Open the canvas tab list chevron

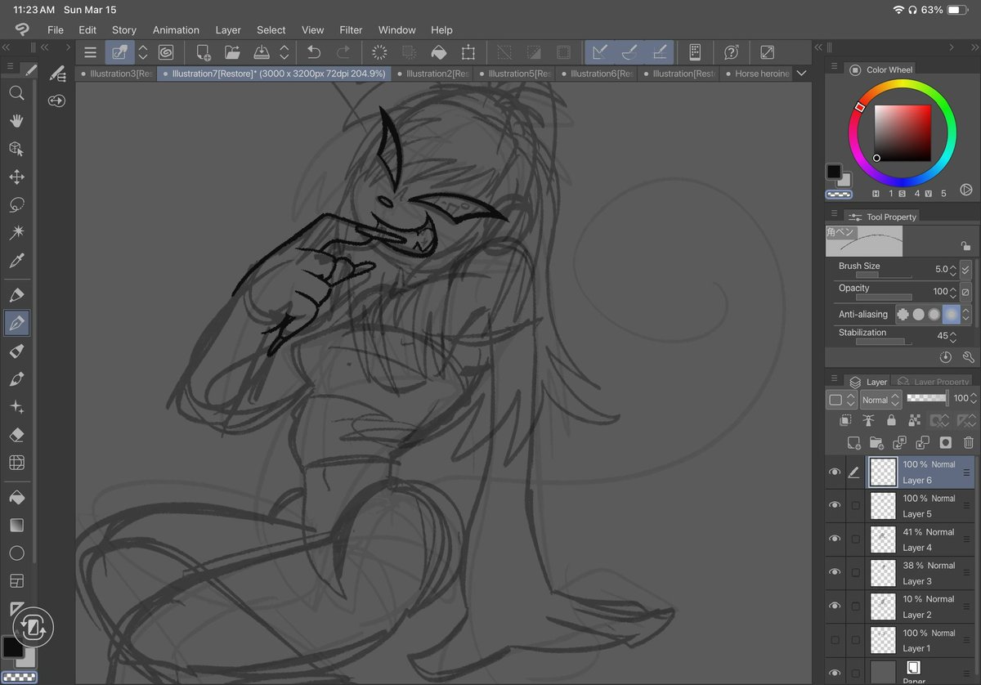pyautogui.click(x=801, y=74)
